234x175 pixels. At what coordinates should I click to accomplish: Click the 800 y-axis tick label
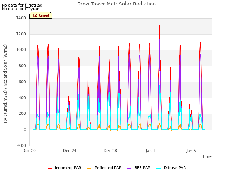click(22, 66)
